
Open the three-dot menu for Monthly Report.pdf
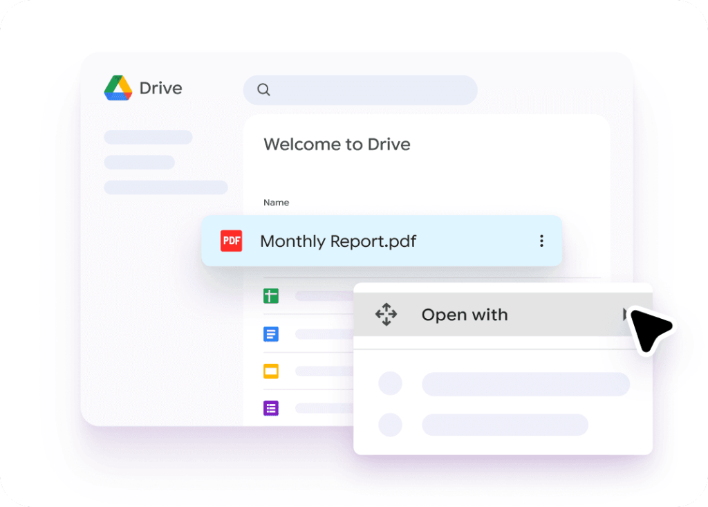541,241
